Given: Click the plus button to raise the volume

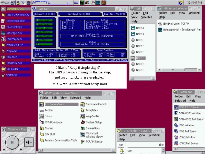Looking at the screenshot, I should pos(21,149).
